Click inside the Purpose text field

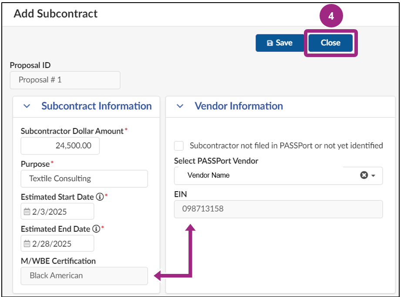(84, 179)
